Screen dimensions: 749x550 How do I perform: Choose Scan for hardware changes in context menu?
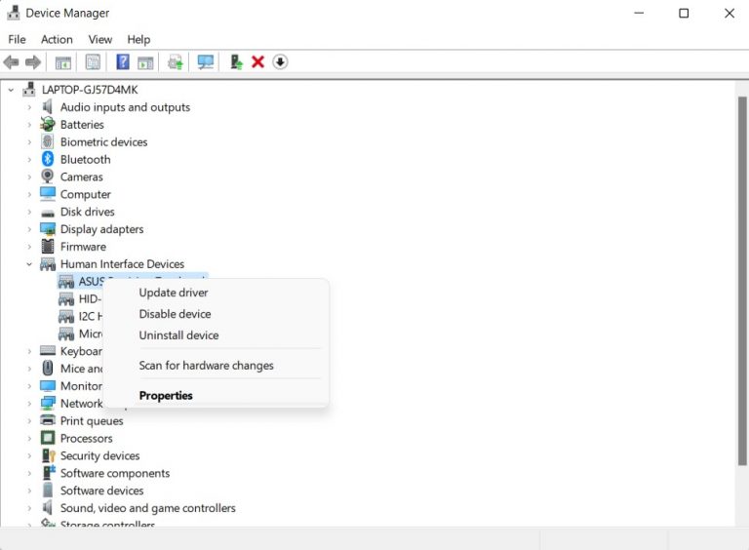(216, 366)
